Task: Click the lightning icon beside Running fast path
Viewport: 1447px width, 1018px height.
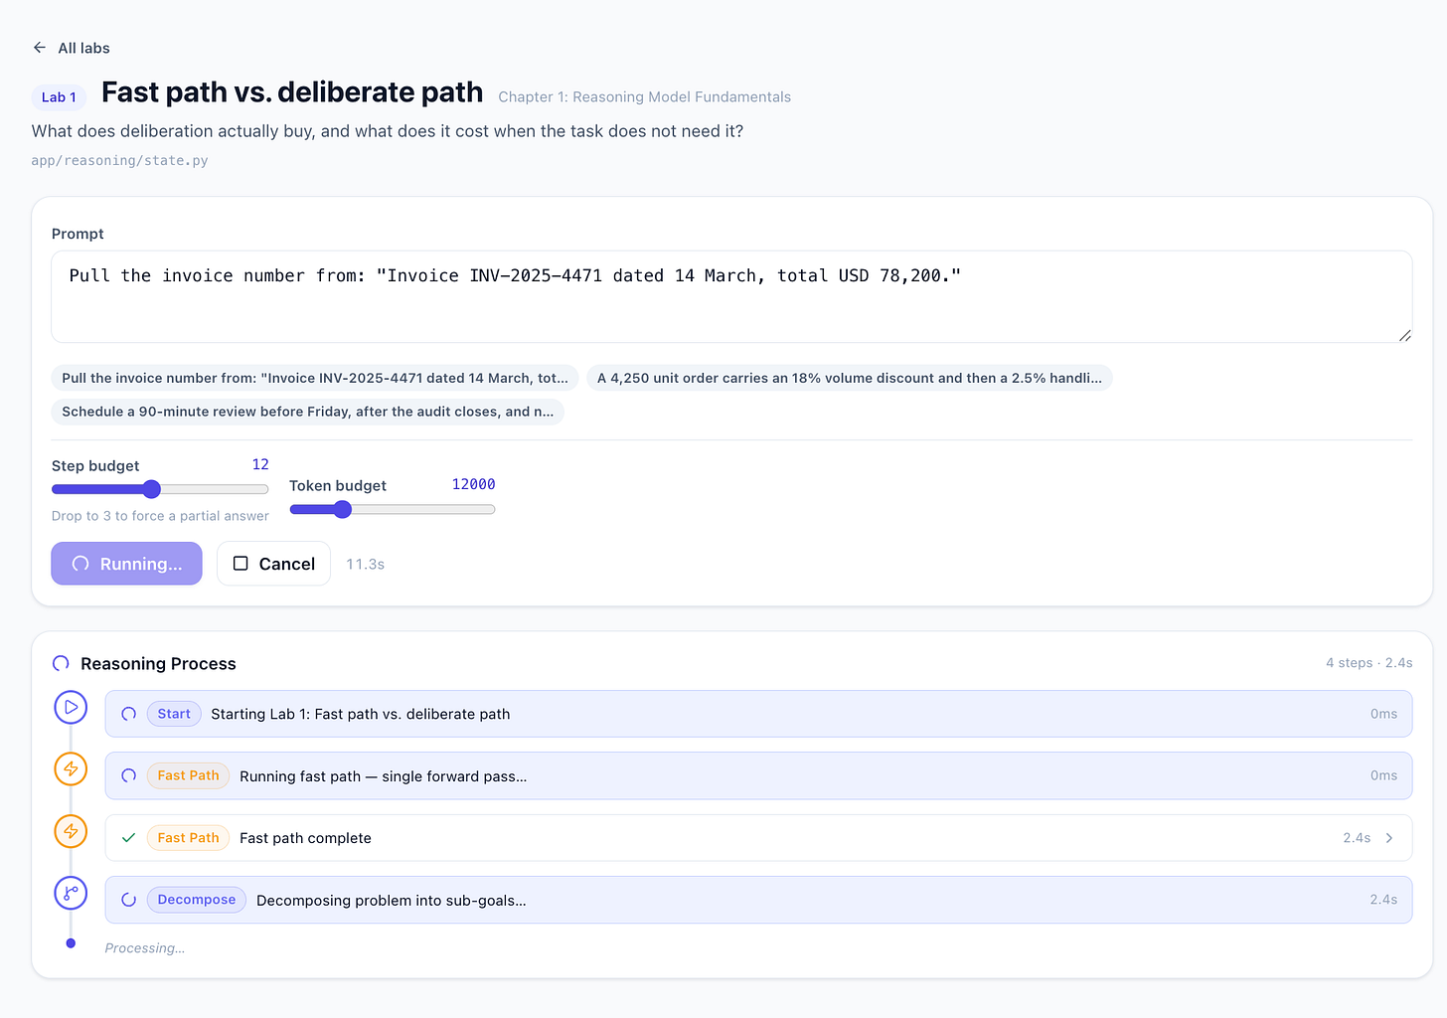Action: pyautogui.click(x=71, y=768)
